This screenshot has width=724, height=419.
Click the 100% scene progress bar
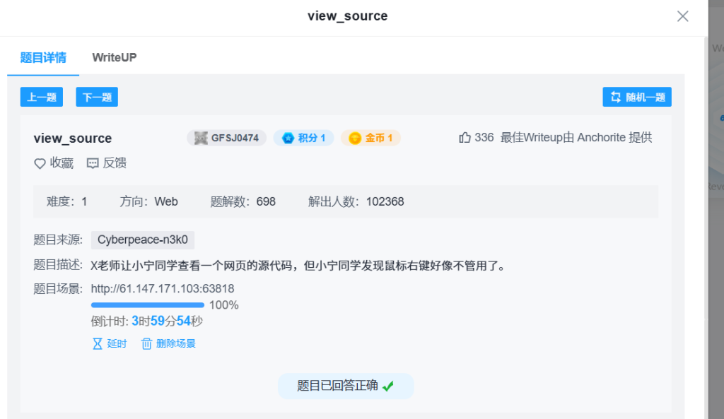click(x=148, y=305)
